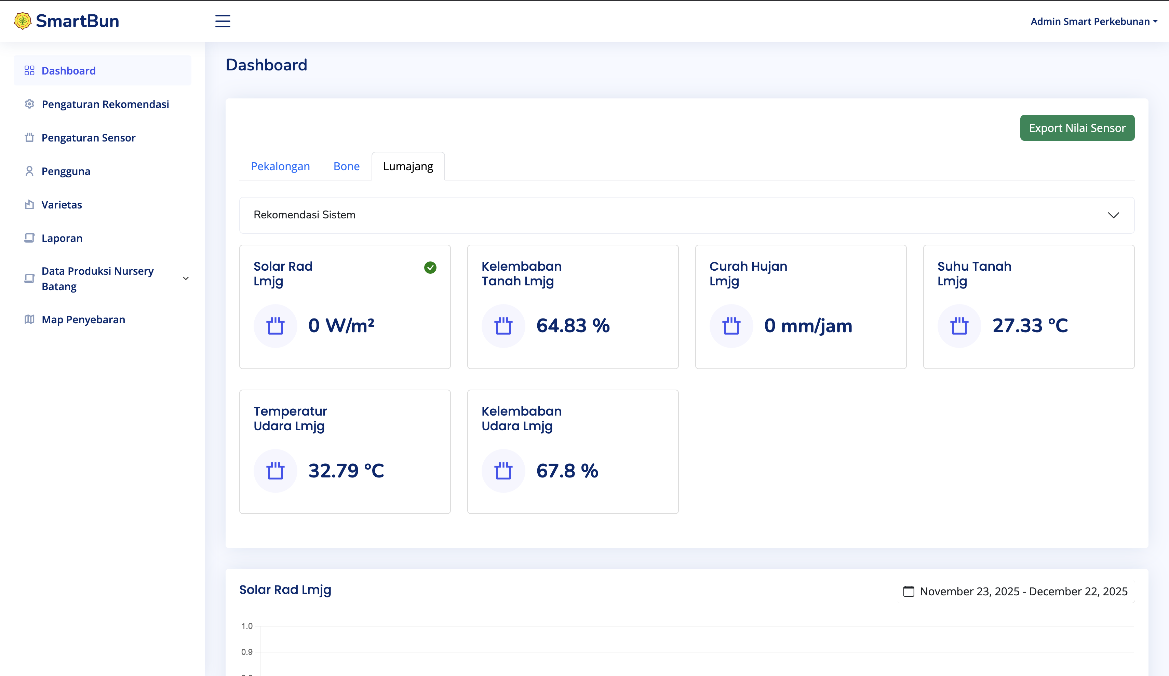
Task: Select the Solar Rad Lmjg card title
Action: pyautogui.click(x=283, y=273)
